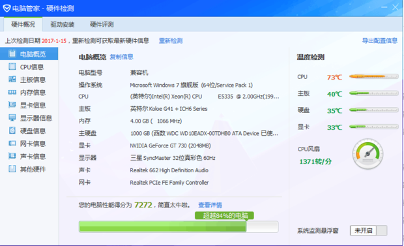Viewport: 404px width, 246px height.
Task: Click the Microsoft Windows 7 旗舰版 text
Action: click(x=191, y=85)
